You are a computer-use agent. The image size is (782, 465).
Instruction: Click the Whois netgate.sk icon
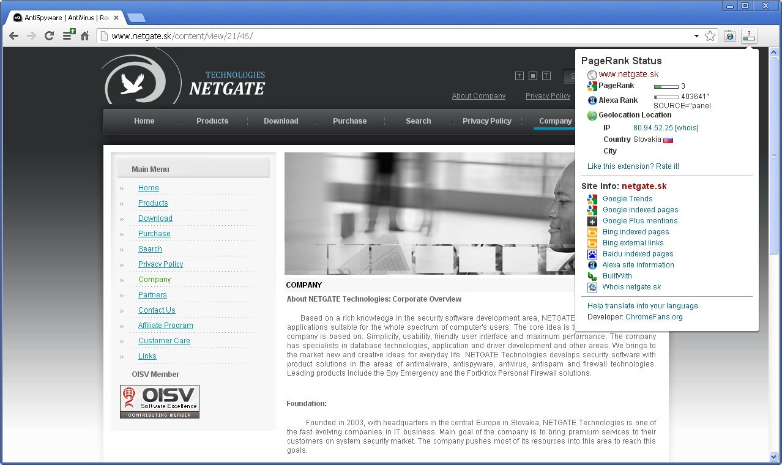click(592, 287)
